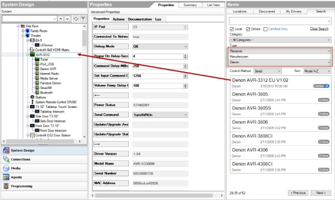The image size is (335, 200).
Task: Switch to the My Drivers tab
Action: pyautogui.click(x=294, y=11)
